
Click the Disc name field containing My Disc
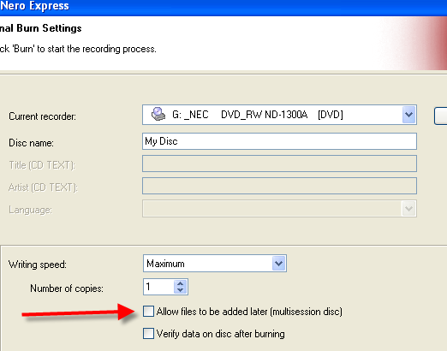[x=279, y=141]
